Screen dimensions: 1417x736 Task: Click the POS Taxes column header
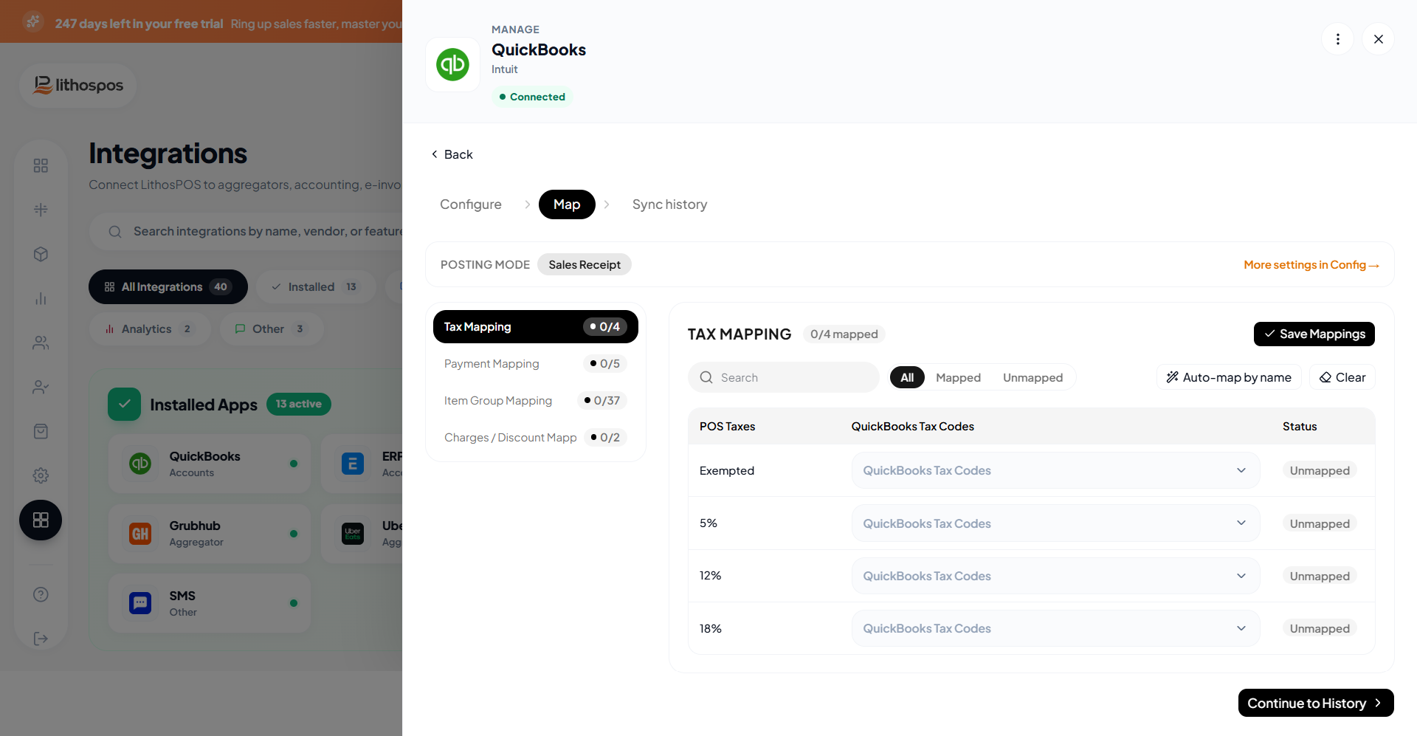(727, 426)
